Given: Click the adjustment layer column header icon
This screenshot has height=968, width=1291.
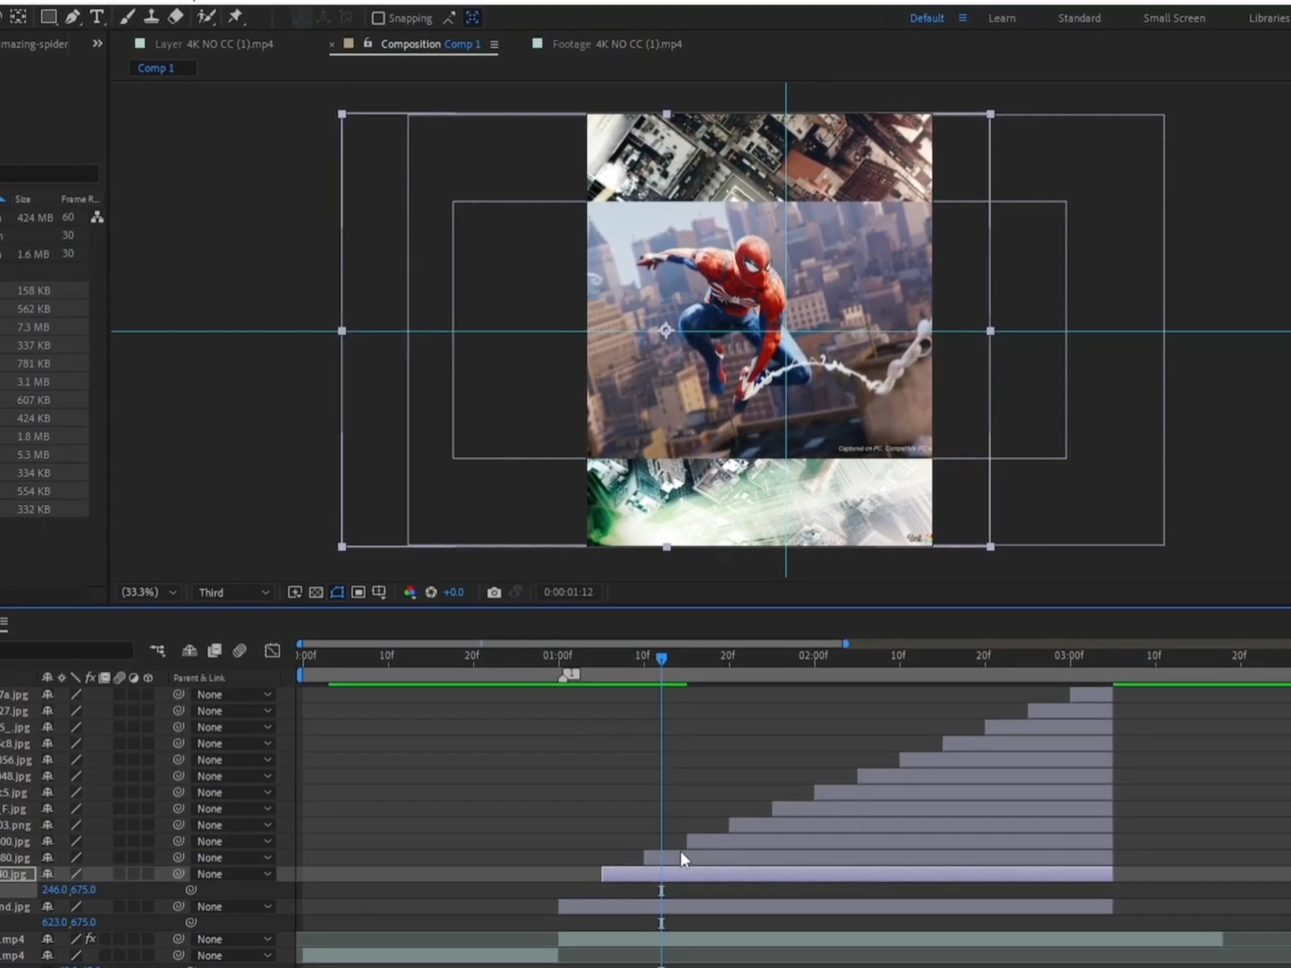Looking at the screenshot, I should (x=134, y=678).
